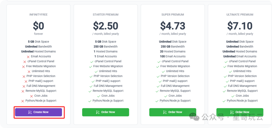Click red X beside InfinityFree Full DNS Management
The height and width of the screenshot is (128, 272).
24,86
